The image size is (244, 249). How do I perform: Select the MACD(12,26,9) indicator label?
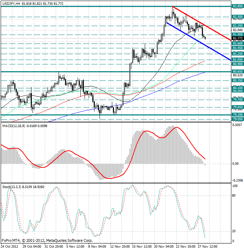point(14,126)
